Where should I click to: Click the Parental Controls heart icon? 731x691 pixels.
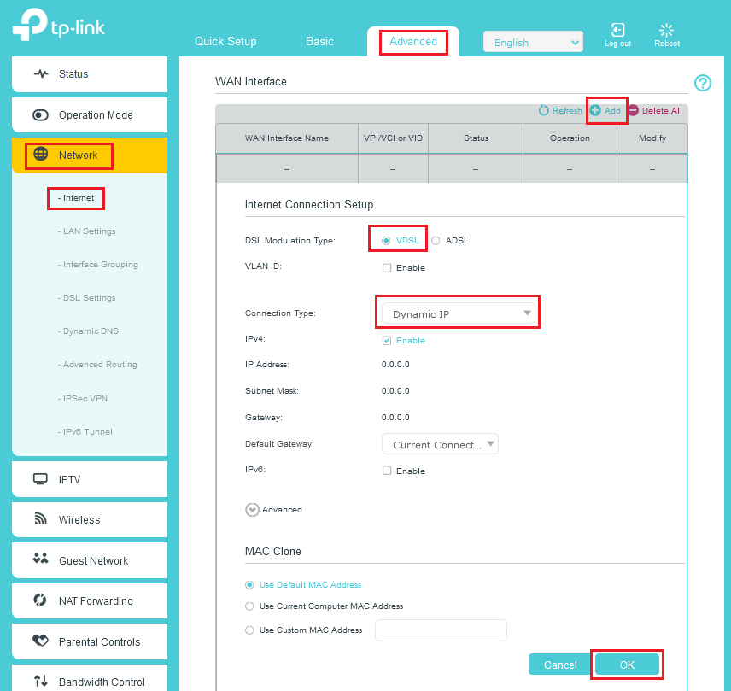[x=40, y=641]
